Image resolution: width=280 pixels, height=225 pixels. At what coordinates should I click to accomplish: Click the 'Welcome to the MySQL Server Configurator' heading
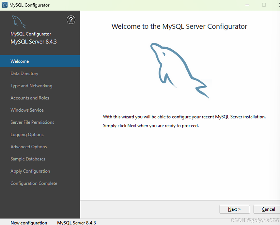179,26
